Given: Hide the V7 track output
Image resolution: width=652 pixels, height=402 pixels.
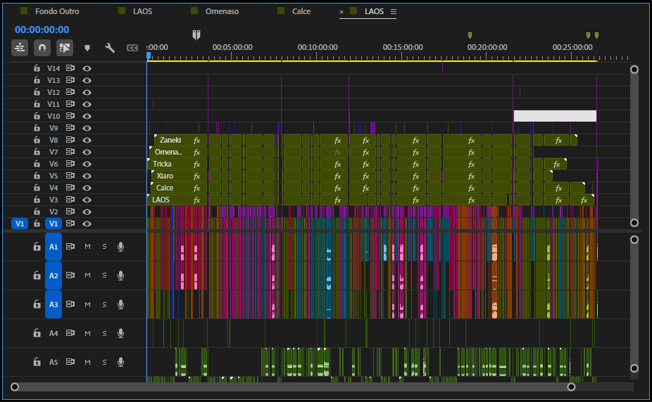Looking at the screenshot, I should tap(87, 152).
